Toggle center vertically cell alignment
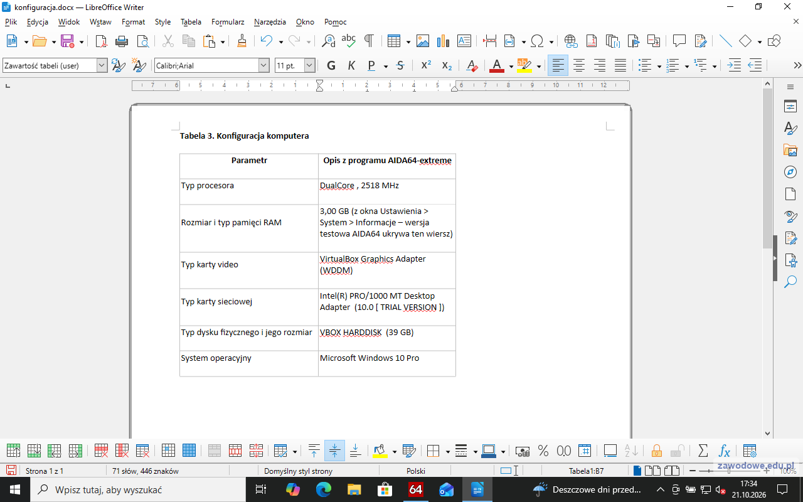 (334, 451)
